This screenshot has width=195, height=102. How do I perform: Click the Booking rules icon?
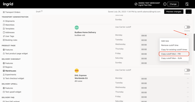click(4, 40)
